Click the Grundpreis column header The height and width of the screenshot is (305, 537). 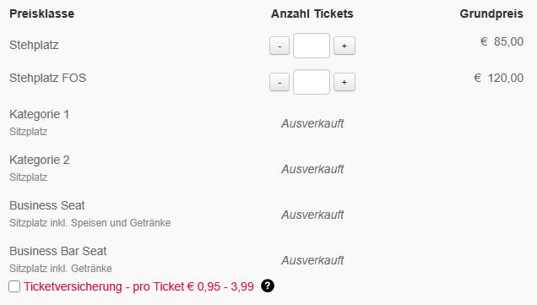pyautogui.click(x=491, y=14)
